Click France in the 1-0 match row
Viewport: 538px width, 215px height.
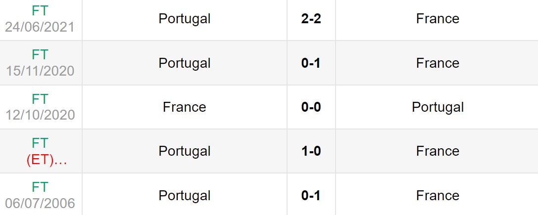438,151
